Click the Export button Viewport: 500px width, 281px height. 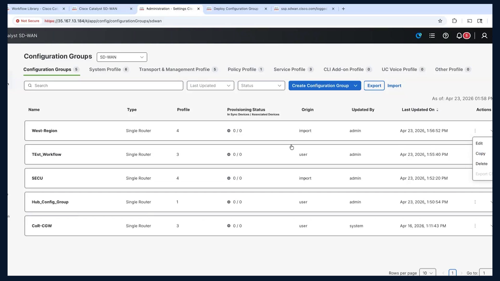[x=374, y=86]
